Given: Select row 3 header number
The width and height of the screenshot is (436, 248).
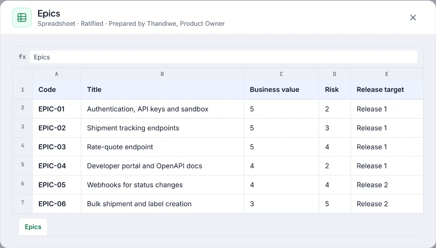Looking at the screenshot, I should [x=23, y=128].
